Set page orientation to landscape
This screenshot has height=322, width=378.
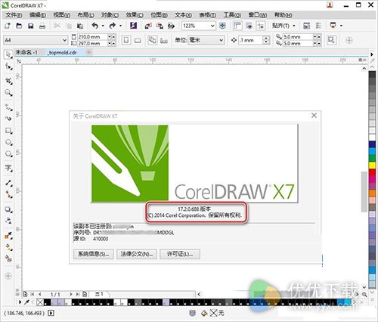click(x=138, y=40)
